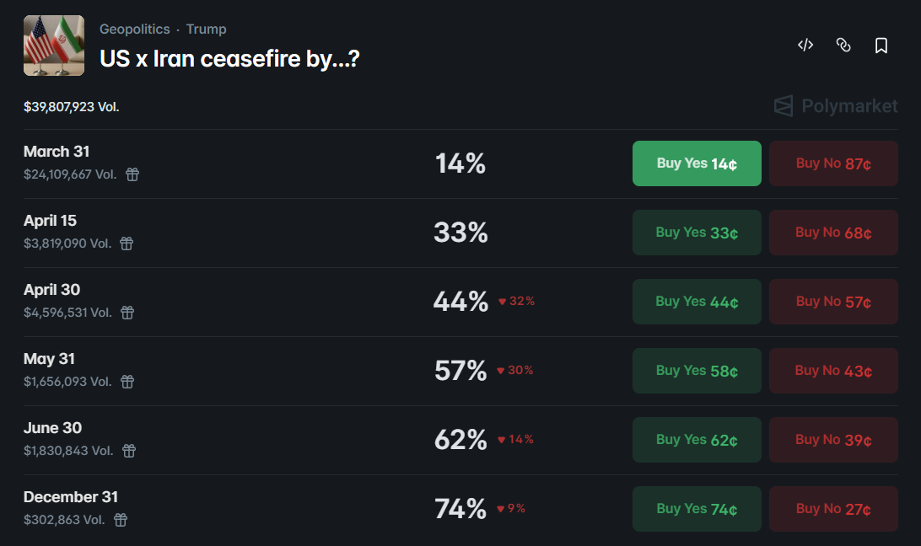Open the gift icon beside May 31 volume

(x=127, y=382)
